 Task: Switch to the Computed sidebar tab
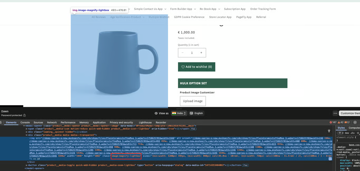[354, 128]
